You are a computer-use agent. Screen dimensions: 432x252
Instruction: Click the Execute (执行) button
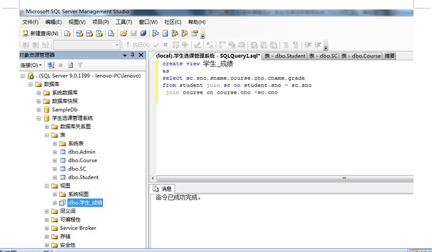tap(138, 45)
